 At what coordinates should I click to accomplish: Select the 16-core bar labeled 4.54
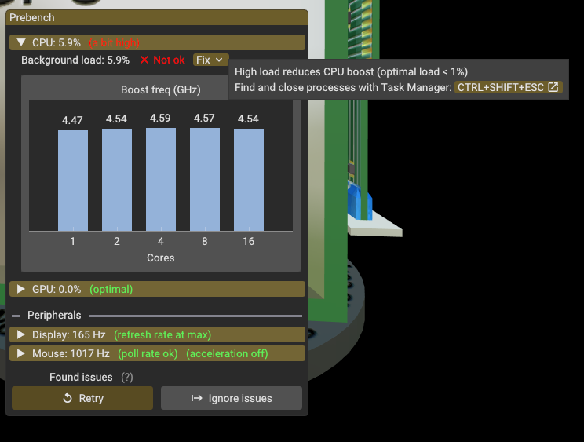pyautogui.click(x=249, y=180)
